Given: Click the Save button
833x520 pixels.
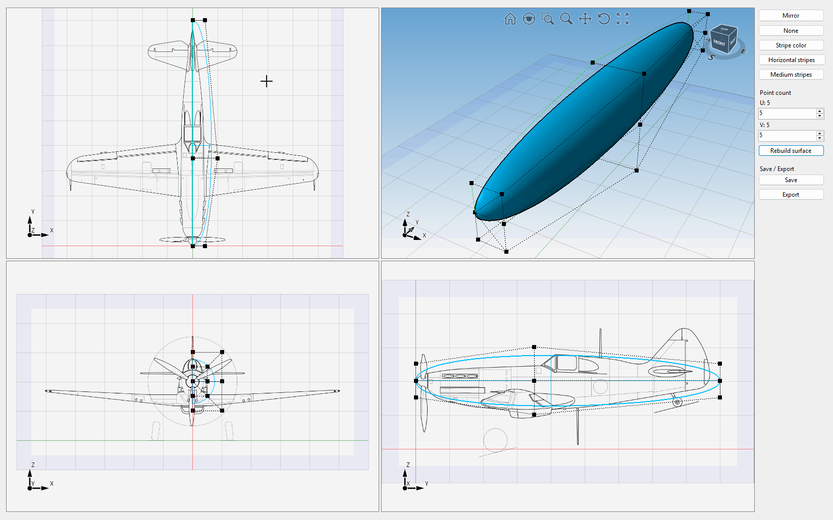Looking at the screenshot, I should coord(791,180).
